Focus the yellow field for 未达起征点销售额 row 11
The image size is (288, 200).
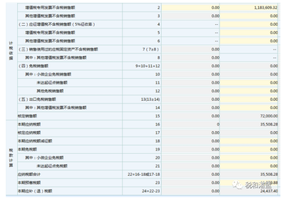coord(249,82)
